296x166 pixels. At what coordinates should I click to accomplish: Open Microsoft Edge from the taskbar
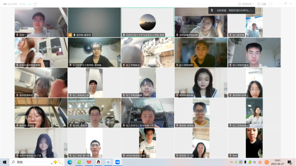click(x=70, y=162)
